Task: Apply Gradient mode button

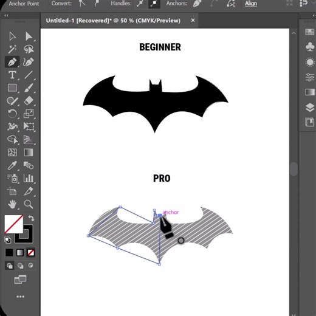Action: point(20,253)
